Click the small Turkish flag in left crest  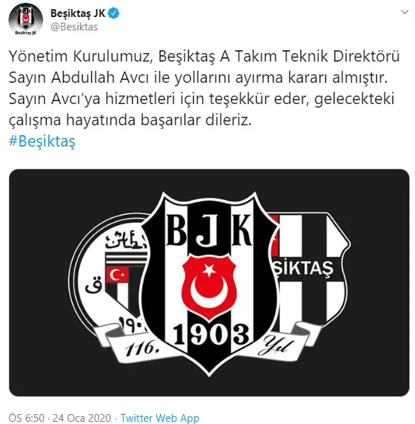point(117,275)
